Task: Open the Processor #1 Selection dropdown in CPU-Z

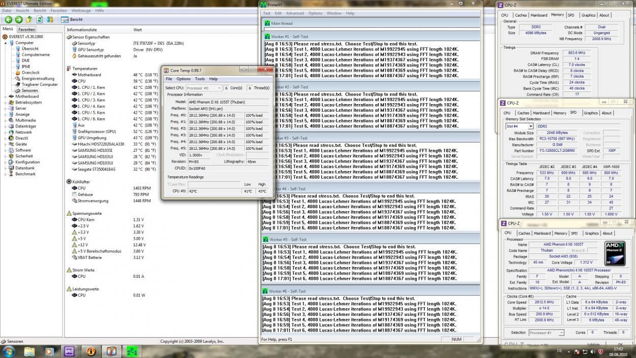Action: pyautogui.click(x=546, y=333)
